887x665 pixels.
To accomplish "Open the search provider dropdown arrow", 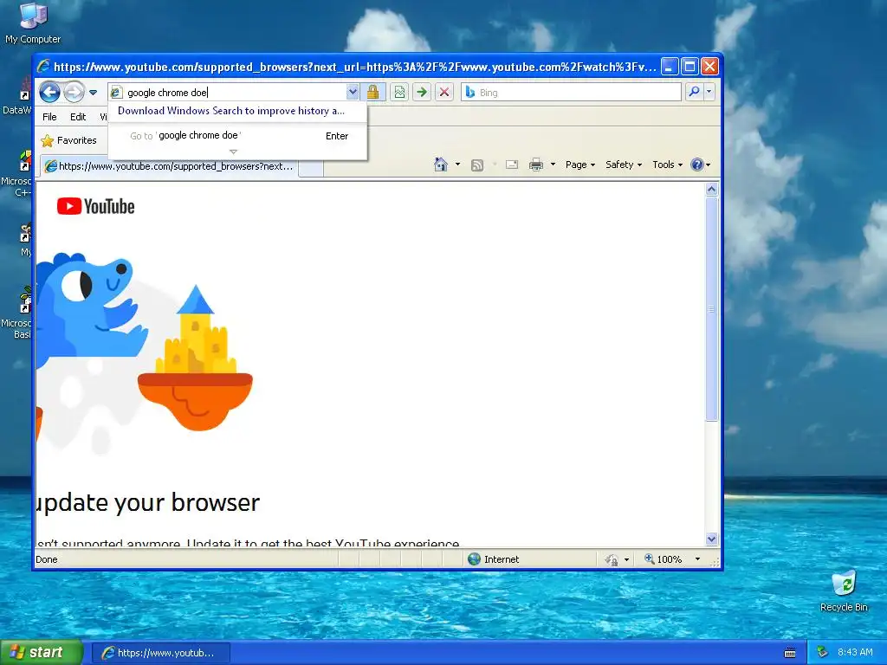I will [x=709, y=92].
